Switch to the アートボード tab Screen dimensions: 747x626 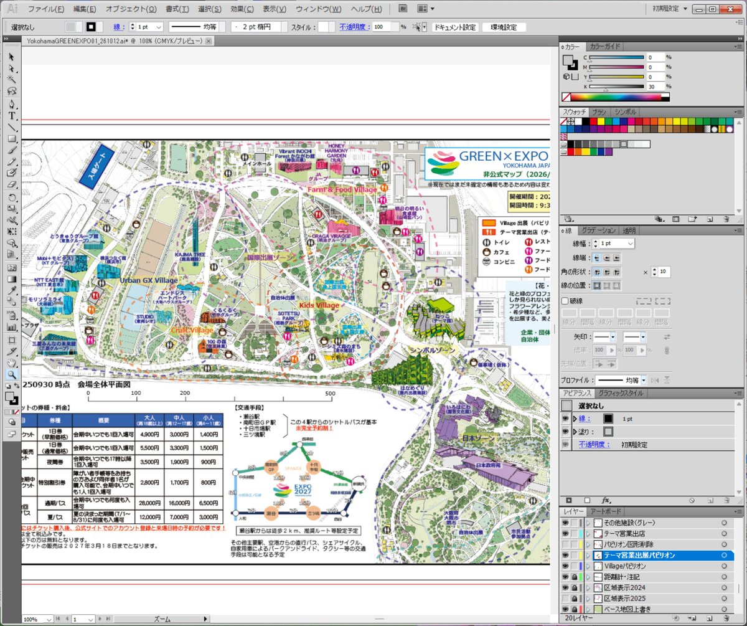[x=606, y=511]
